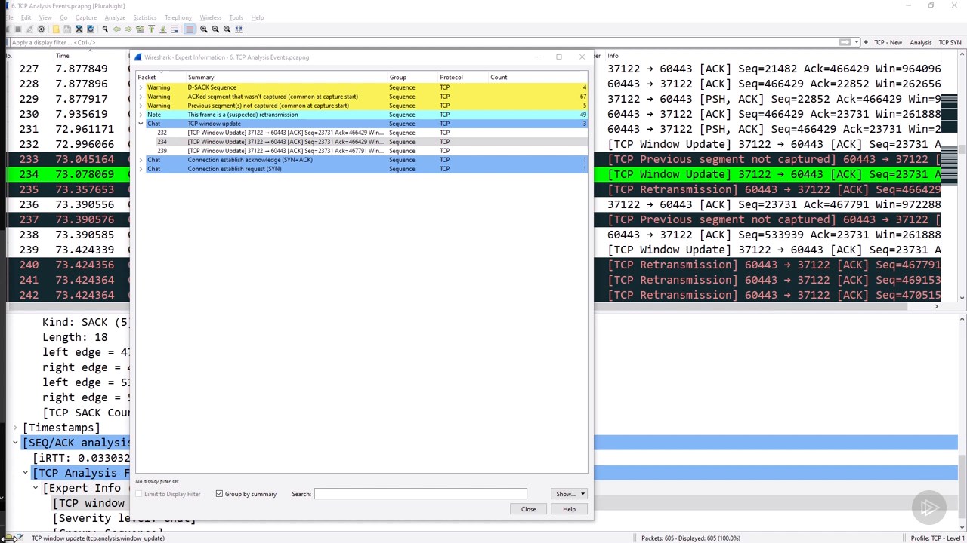This screenshot has width=967, height=543.
Task: Click the restart capture toolbar icon
Action: tap(29, 29)
